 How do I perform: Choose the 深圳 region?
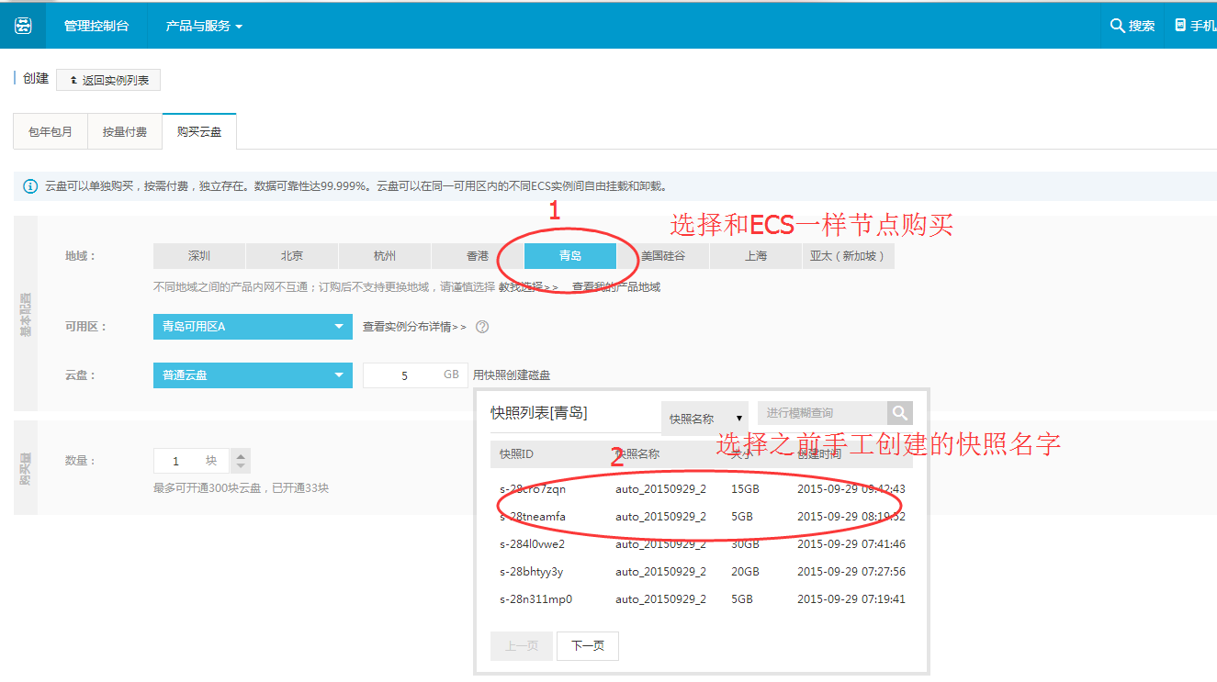click(x=199, y=256)
